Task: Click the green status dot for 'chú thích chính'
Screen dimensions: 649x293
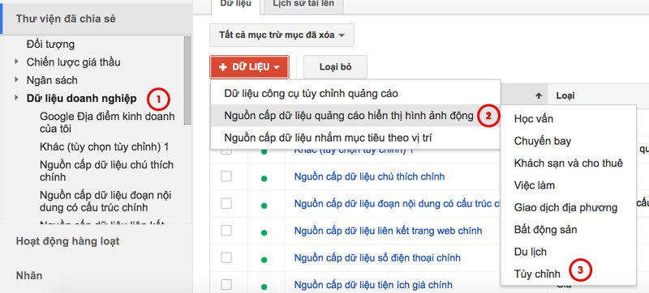Action: coord(264,179)
